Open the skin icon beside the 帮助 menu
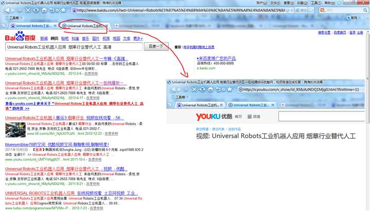The width and height of the screenshot is (370, 211). tap(339, 3)
